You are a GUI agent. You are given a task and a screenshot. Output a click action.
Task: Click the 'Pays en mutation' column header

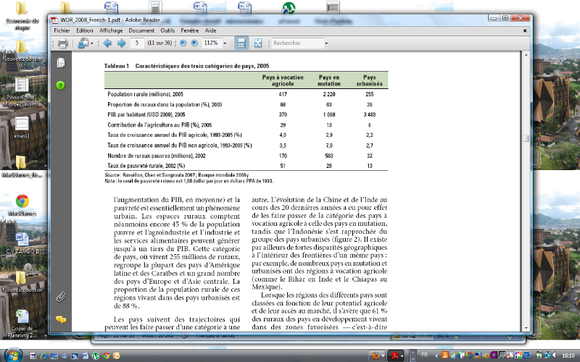pyautogui.click(x=329, y=80)
